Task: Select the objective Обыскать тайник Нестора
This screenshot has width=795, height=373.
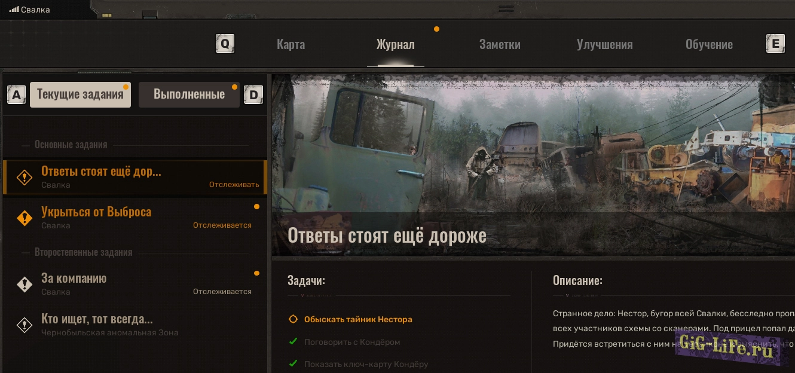Action: [x=357, y=319]
